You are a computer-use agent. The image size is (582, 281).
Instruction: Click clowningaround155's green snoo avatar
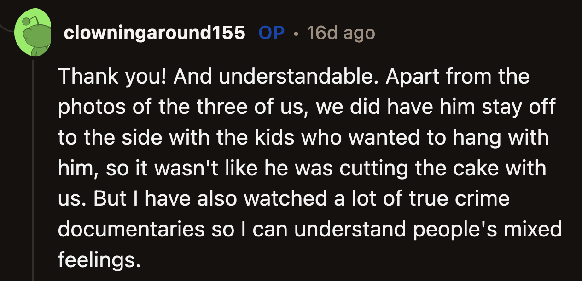coord(33,32)
